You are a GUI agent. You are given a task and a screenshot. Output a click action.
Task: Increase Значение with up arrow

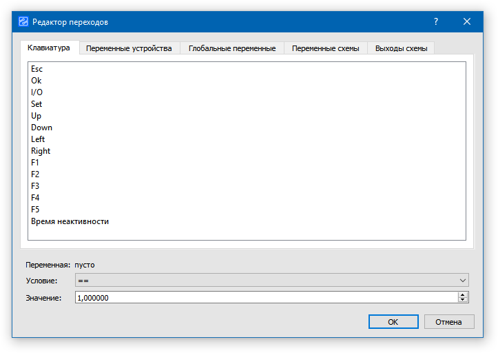pyautogui.click(x=463, y=294)
